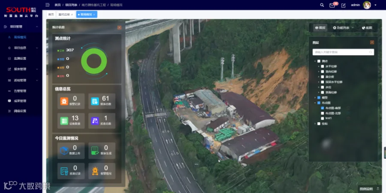
Task: Toggle the 模型 layer checkbox
Action: (x=319, y=98)
